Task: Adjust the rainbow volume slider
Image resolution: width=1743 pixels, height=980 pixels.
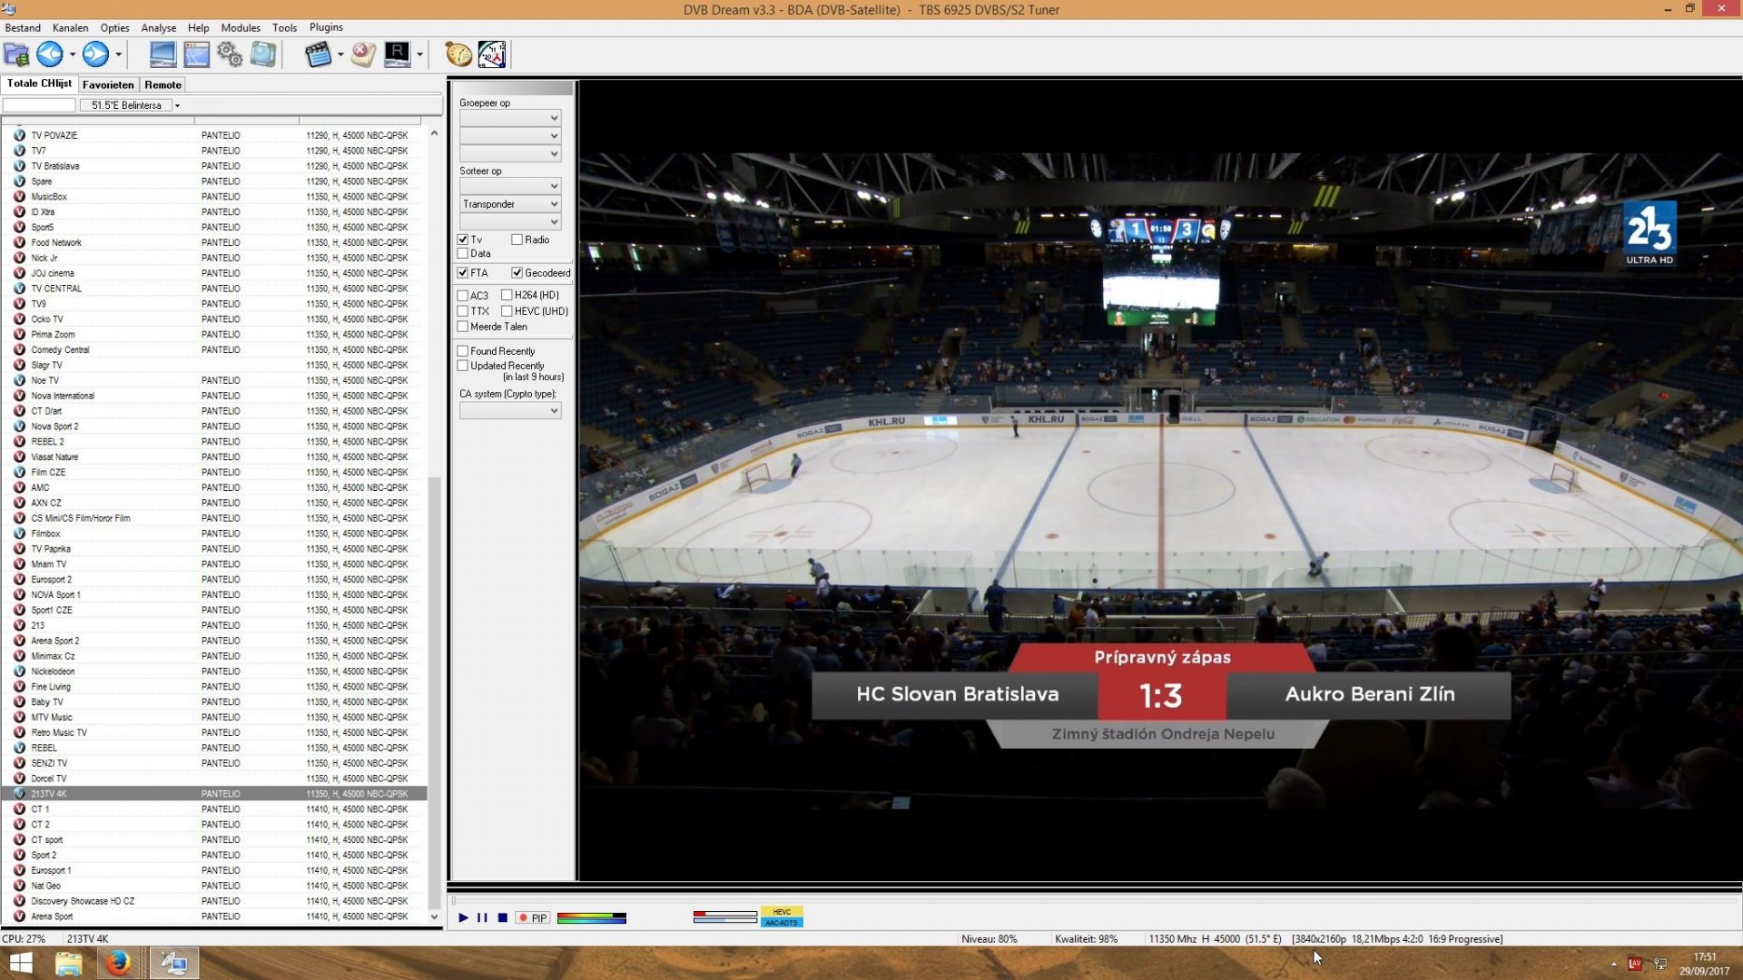Action: (x=592, y=918)
